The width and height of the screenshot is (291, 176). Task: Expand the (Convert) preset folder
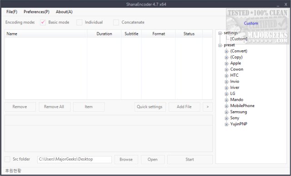pyautogui.click(x=226, y=51)
